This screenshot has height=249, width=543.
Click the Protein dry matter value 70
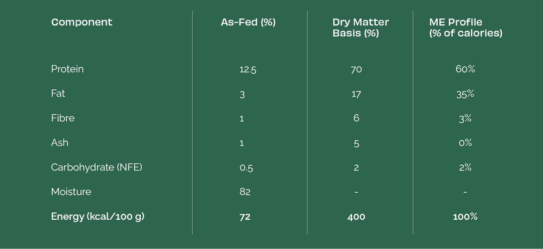[x=356, y=69]
